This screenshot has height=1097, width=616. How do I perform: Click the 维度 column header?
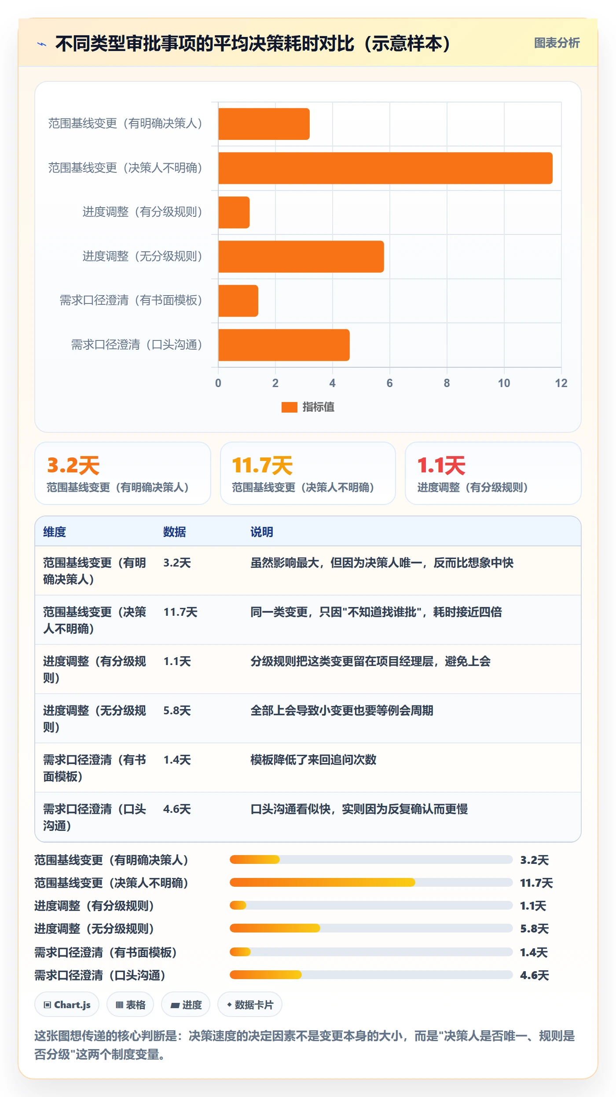coord(55,532)
